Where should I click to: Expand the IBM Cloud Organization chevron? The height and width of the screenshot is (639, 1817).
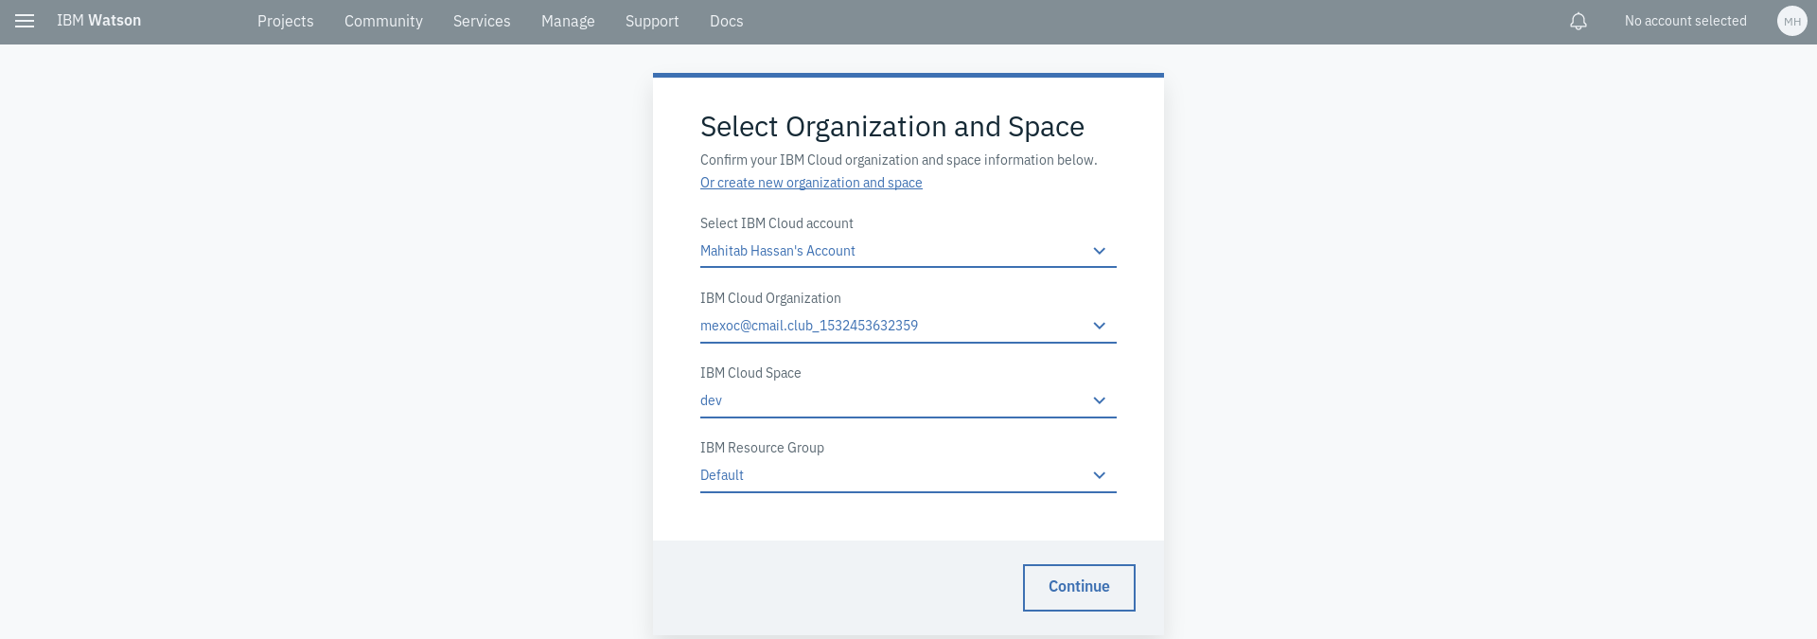pos(1100,326)
